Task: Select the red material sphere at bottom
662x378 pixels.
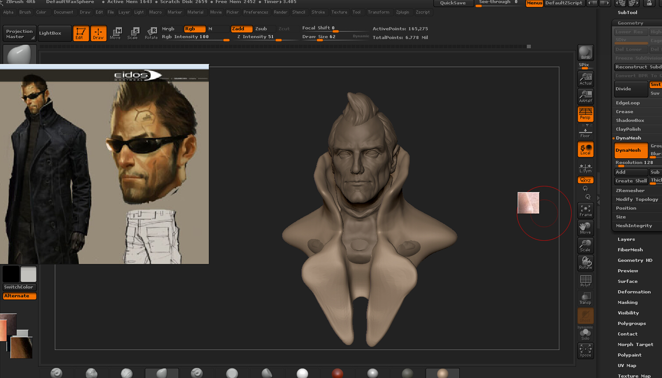Action: click(x=337, y=373)
